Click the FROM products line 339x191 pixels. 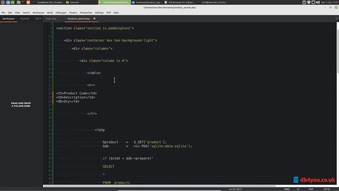pos(117,183)
